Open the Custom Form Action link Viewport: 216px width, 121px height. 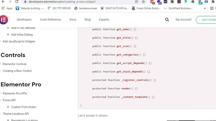pos(24,107)
